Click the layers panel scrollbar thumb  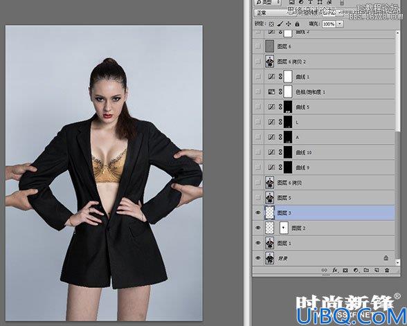click(x=397, y=194)
